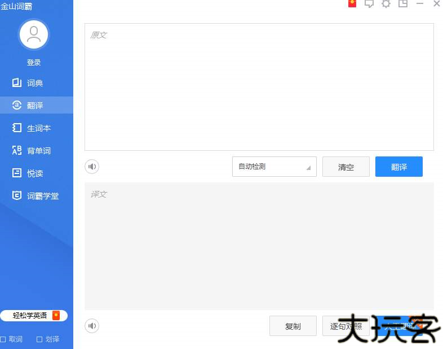Screen dimensions: 443x349
Task: Open the 生词本 vocabulary notebook
Action: 37,128
